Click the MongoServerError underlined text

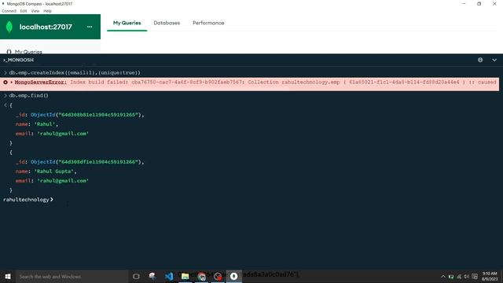[40, 82]
